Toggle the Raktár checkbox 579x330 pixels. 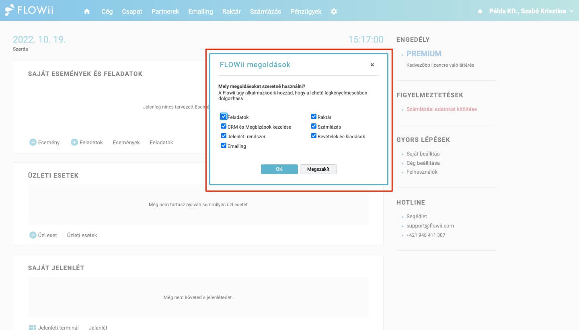(x=314, y=117)
